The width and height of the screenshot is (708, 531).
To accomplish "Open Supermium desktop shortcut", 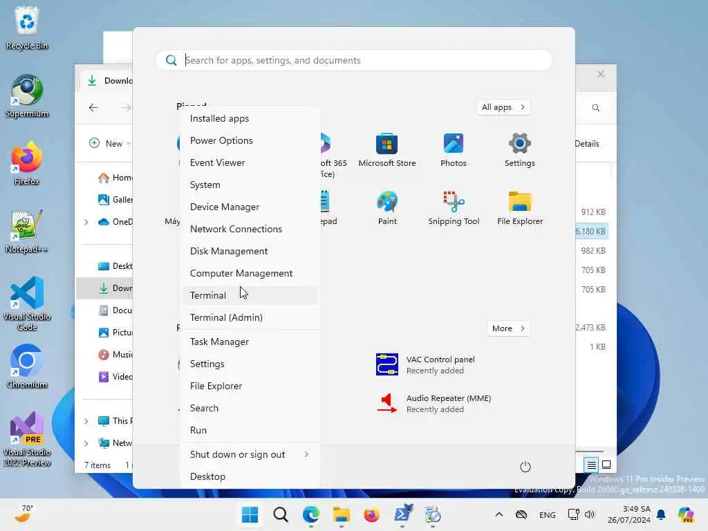I will click(27, 96).
